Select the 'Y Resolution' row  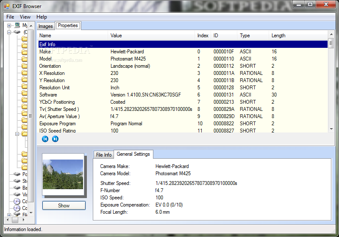(183, 80)
